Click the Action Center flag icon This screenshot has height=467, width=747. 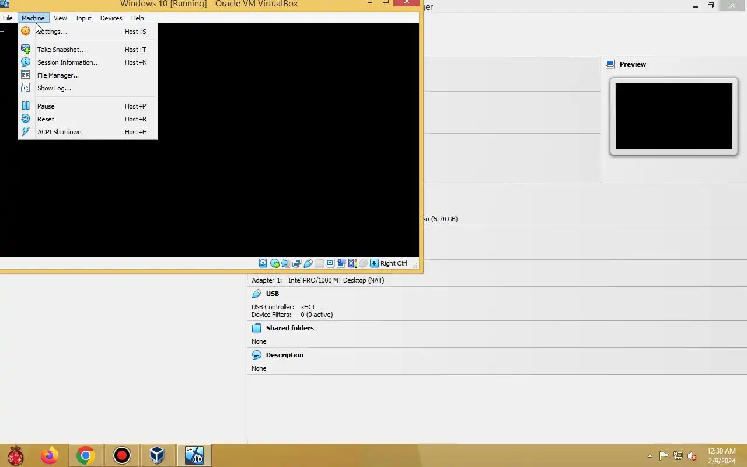(664, 456)
